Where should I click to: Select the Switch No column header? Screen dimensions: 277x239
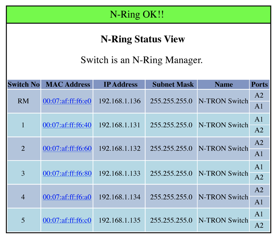click(x=24, y=84)
